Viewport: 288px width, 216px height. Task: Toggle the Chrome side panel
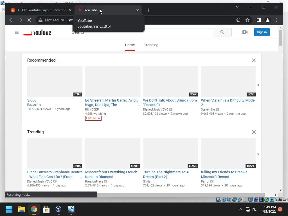[259, 20]
